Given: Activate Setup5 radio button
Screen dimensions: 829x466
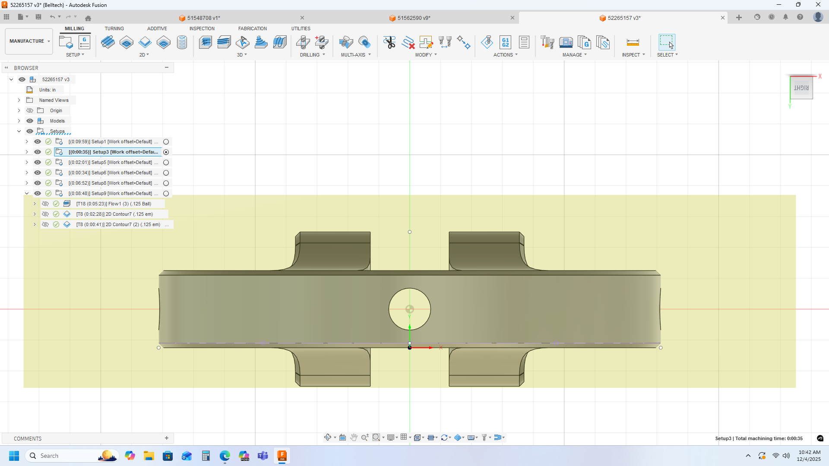Looking at the screenshot, I should (166, 163).
